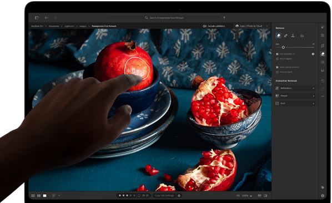The image size is (332, 203).
Task: Expand the Dust section
Action: (x=295, y=103)
